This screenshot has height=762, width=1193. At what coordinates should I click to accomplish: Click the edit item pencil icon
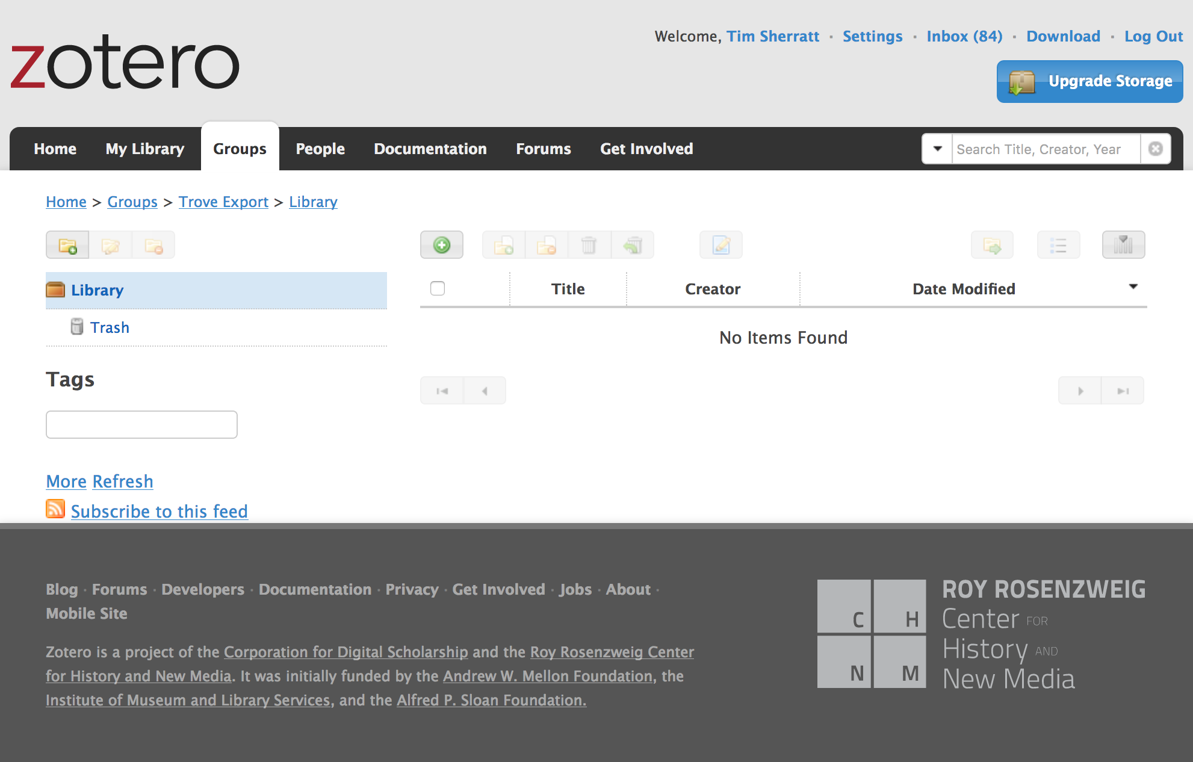(720, 246)
